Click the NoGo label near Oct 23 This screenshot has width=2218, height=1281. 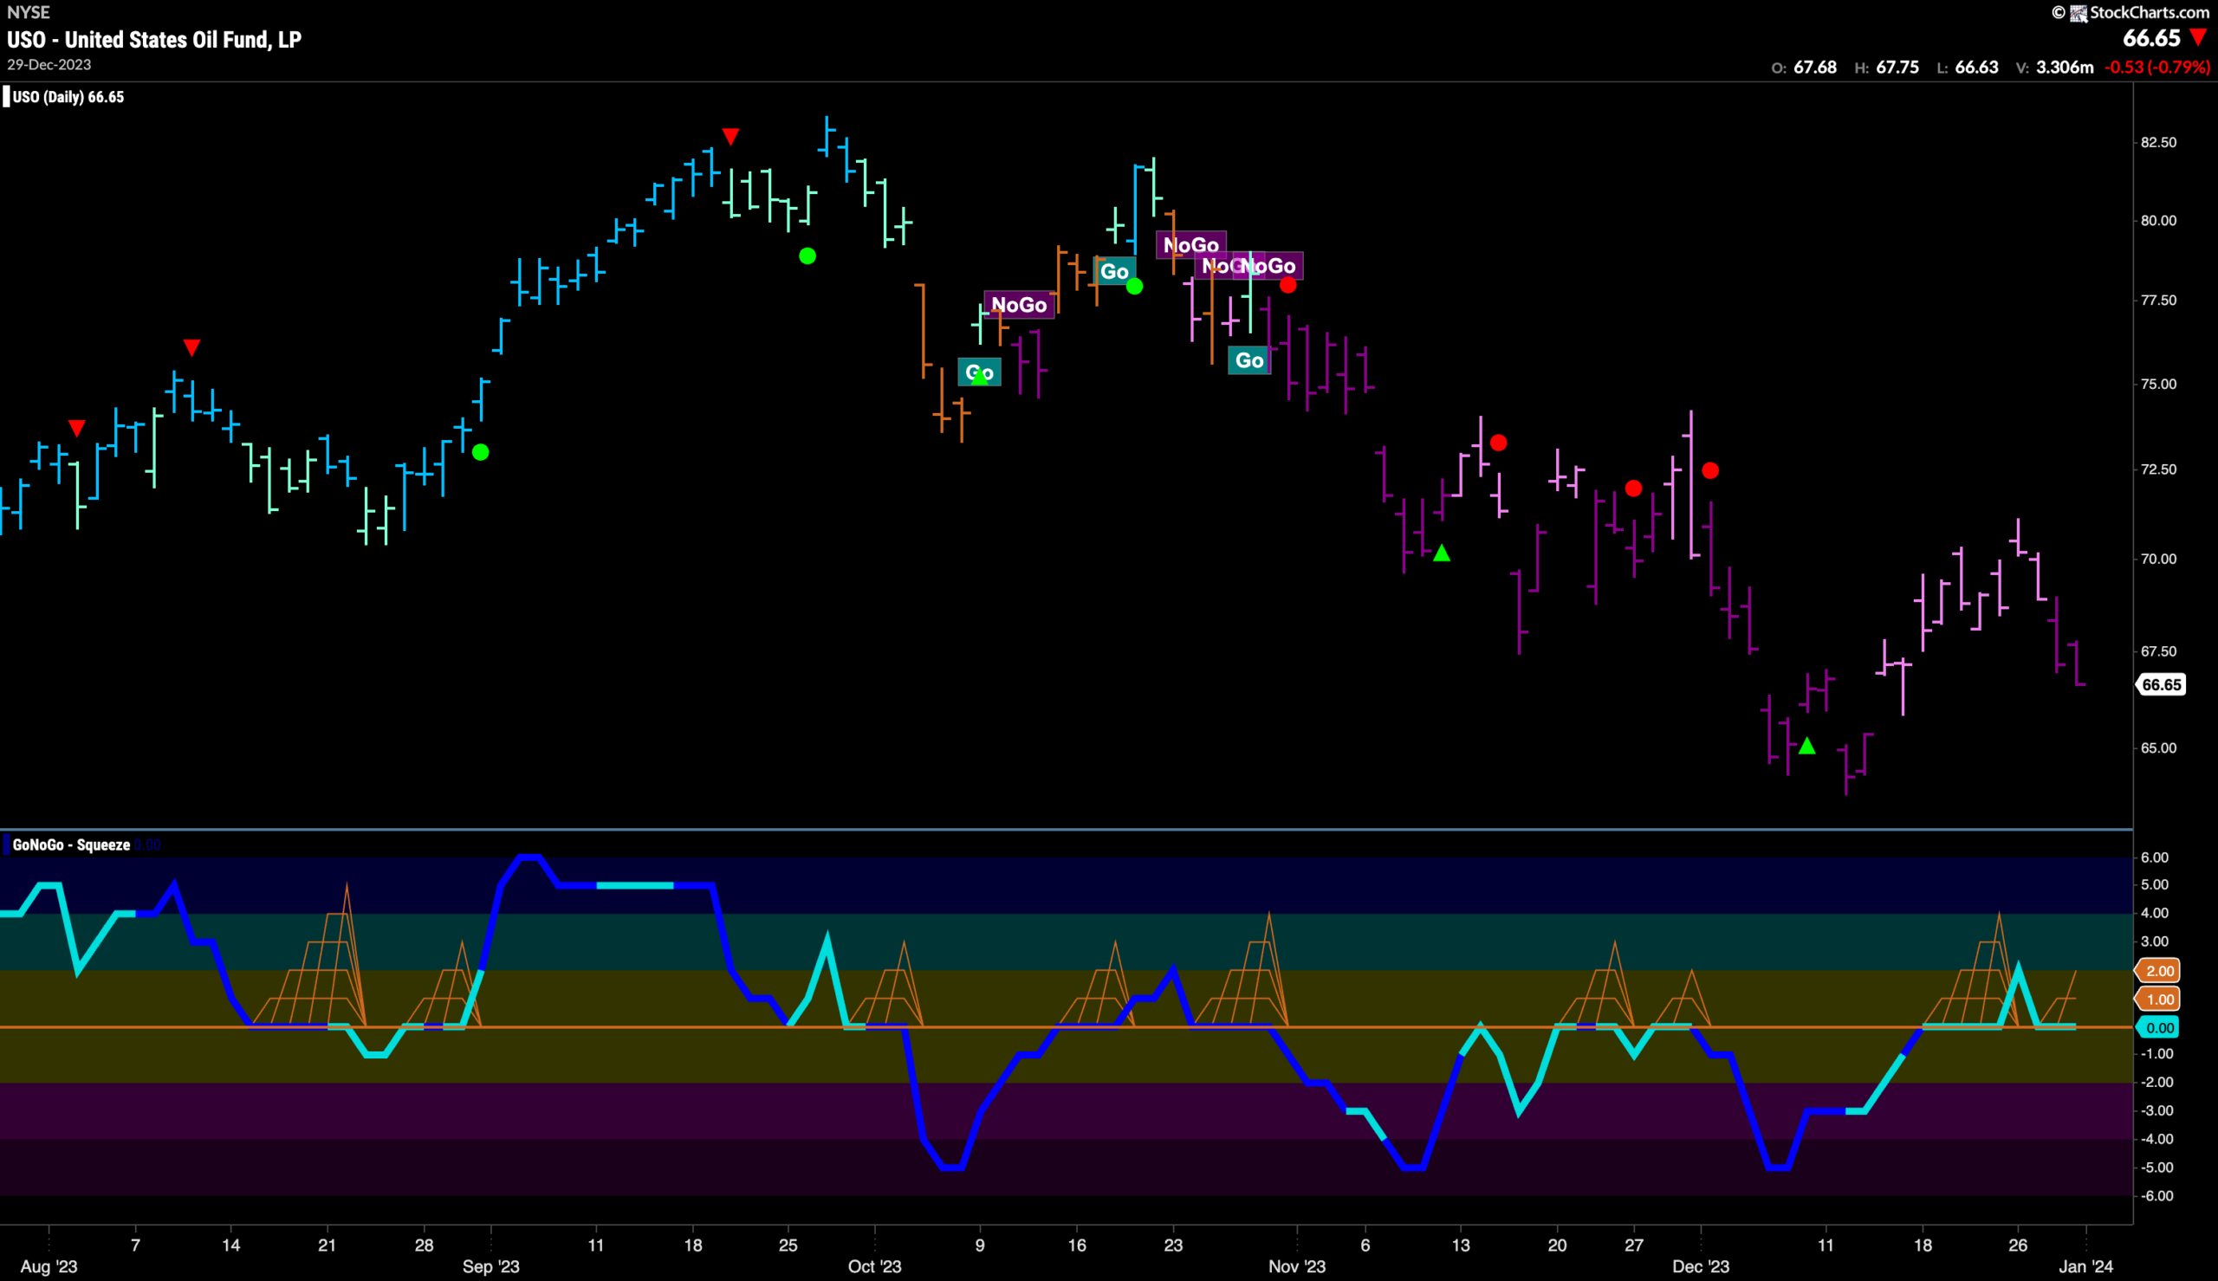click(x=1191, y=244)
